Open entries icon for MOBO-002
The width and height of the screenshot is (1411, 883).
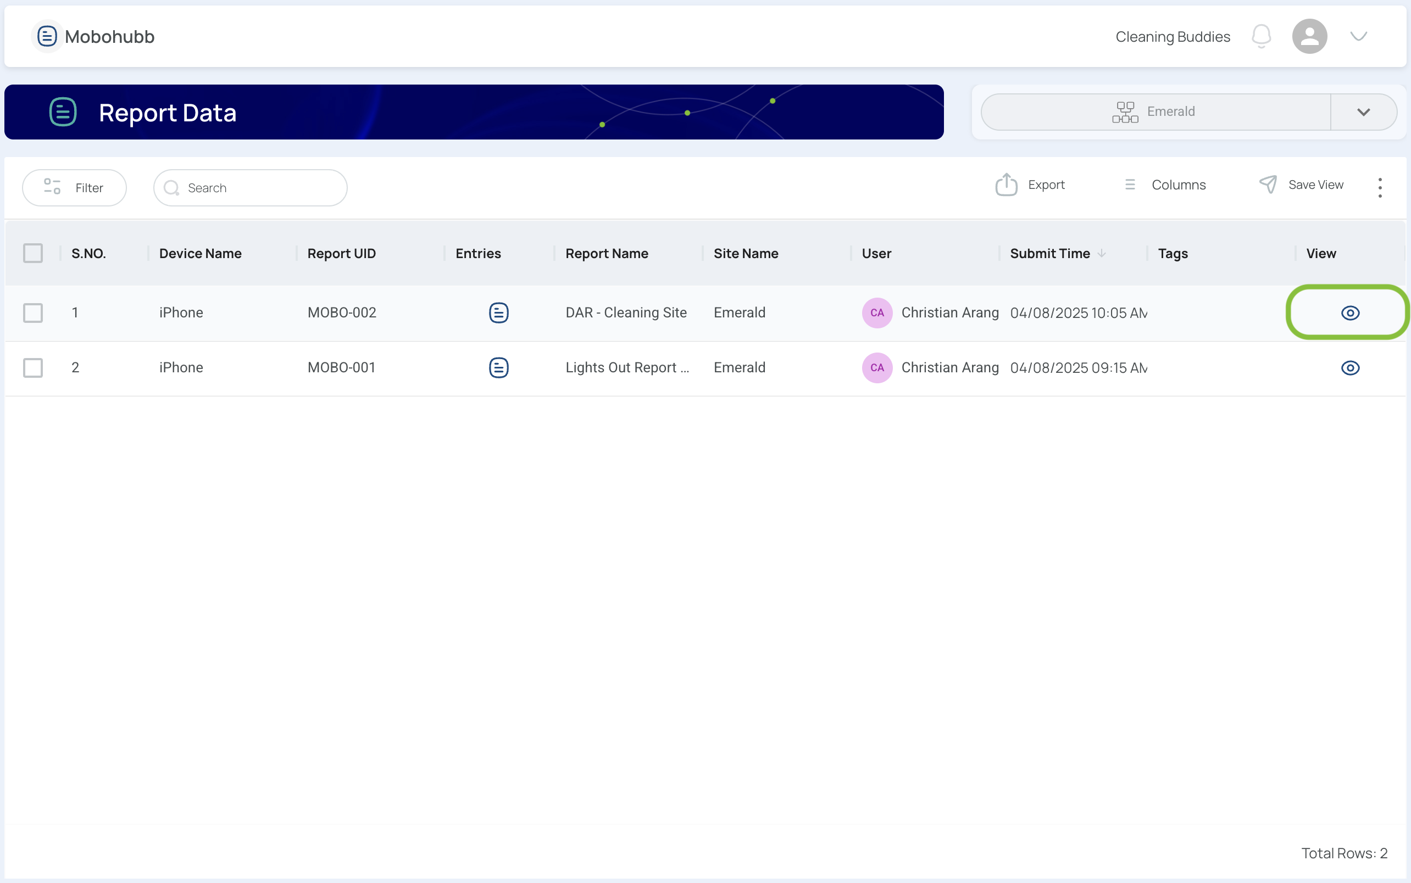(x=498, y=312)
